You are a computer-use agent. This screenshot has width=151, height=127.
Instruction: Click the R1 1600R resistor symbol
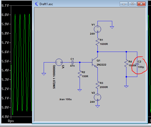[97, 42]
